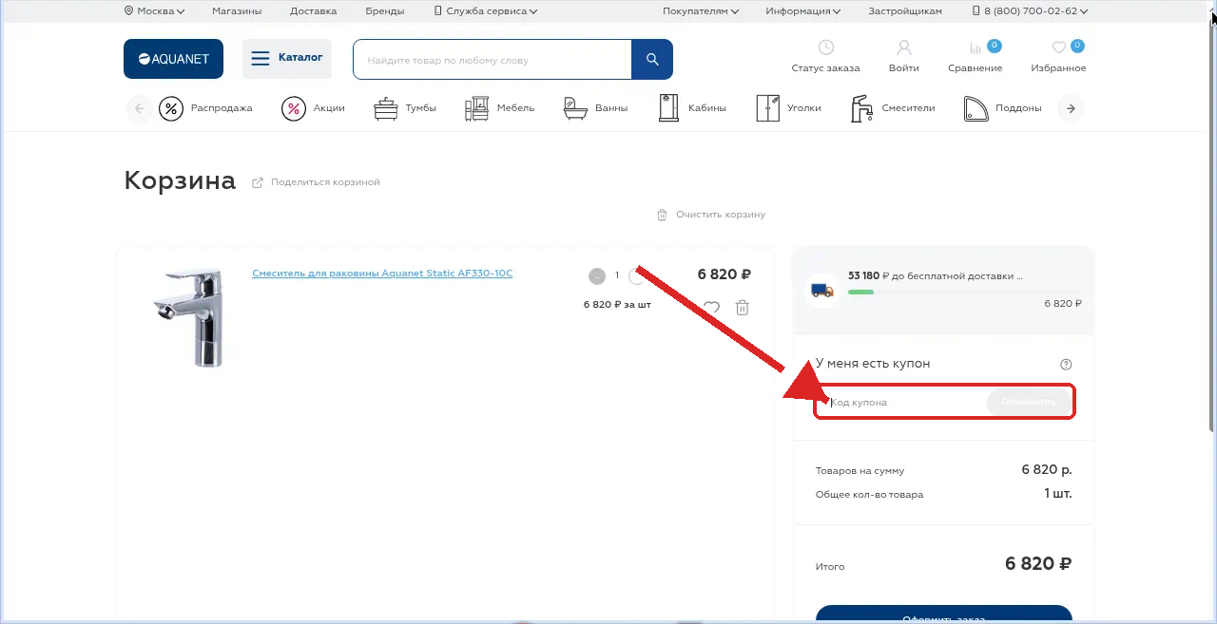
Task: Click the faucet product thumbnail
Action: [x=188, y=317]
